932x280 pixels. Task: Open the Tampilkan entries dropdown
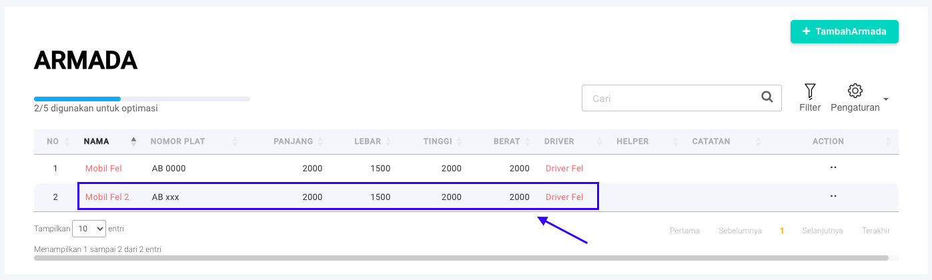click(x=89, y=229)
